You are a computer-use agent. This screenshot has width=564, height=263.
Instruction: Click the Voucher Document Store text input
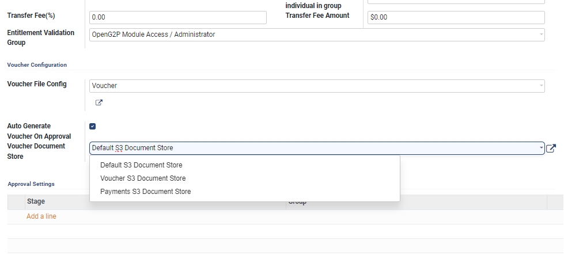(x=311, y=148)
